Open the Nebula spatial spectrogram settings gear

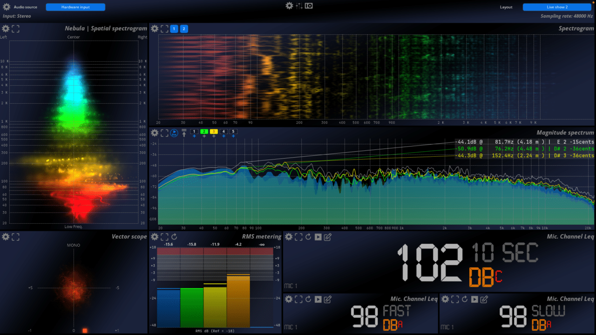5,28
